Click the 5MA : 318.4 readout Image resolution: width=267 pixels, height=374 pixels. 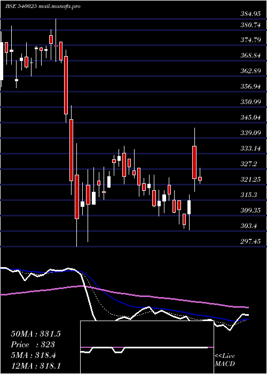[34, 355]
